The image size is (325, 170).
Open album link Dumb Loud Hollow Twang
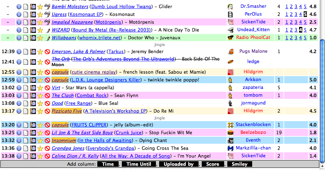[x=121, y=7]
